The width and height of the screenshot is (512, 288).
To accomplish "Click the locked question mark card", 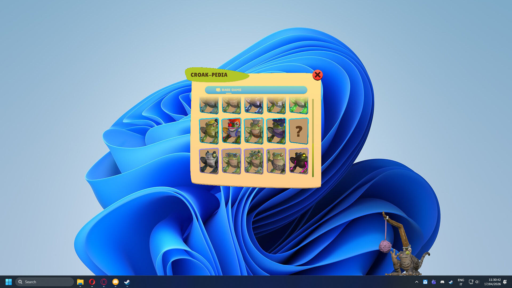I will [298, 131].
